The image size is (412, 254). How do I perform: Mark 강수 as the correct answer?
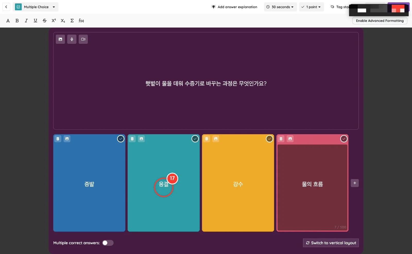[x=269, y=139]
